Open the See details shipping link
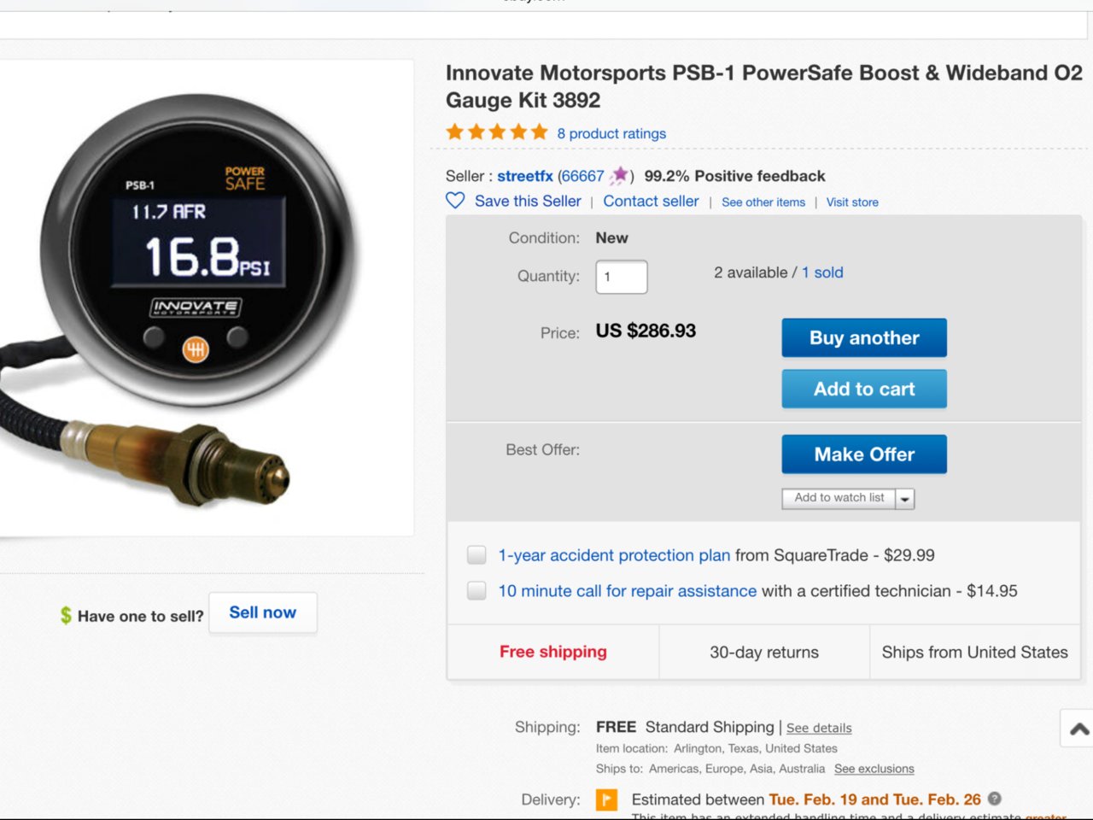1093x820 pixels. [x=819, y=728]
